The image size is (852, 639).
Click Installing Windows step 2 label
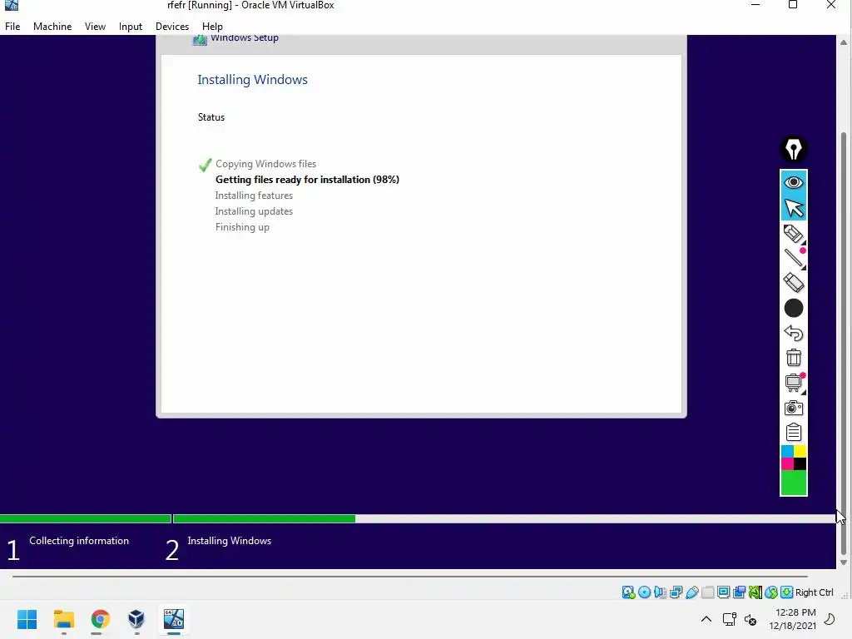230,541
